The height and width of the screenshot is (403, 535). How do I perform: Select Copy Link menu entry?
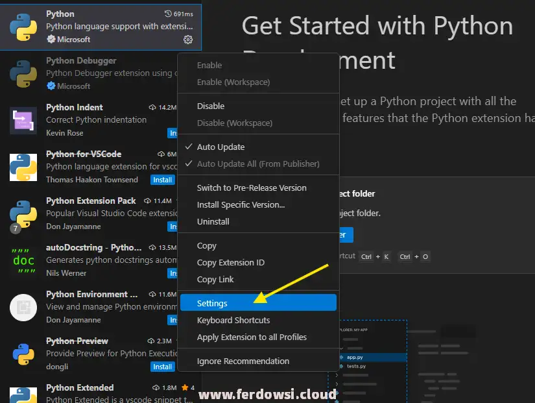point(258,279)
